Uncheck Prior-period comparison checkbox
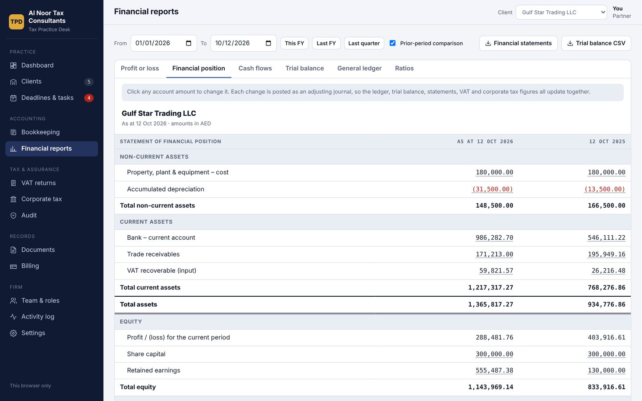 pos(392,43)
